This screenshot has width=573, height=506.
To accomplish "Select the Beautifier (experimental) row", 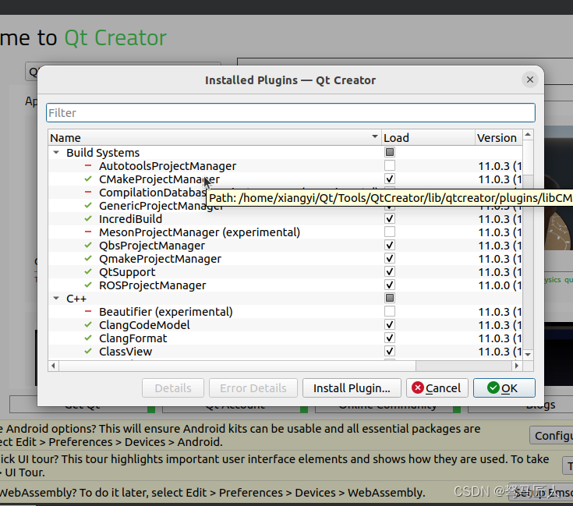I will tap(285, 312).
